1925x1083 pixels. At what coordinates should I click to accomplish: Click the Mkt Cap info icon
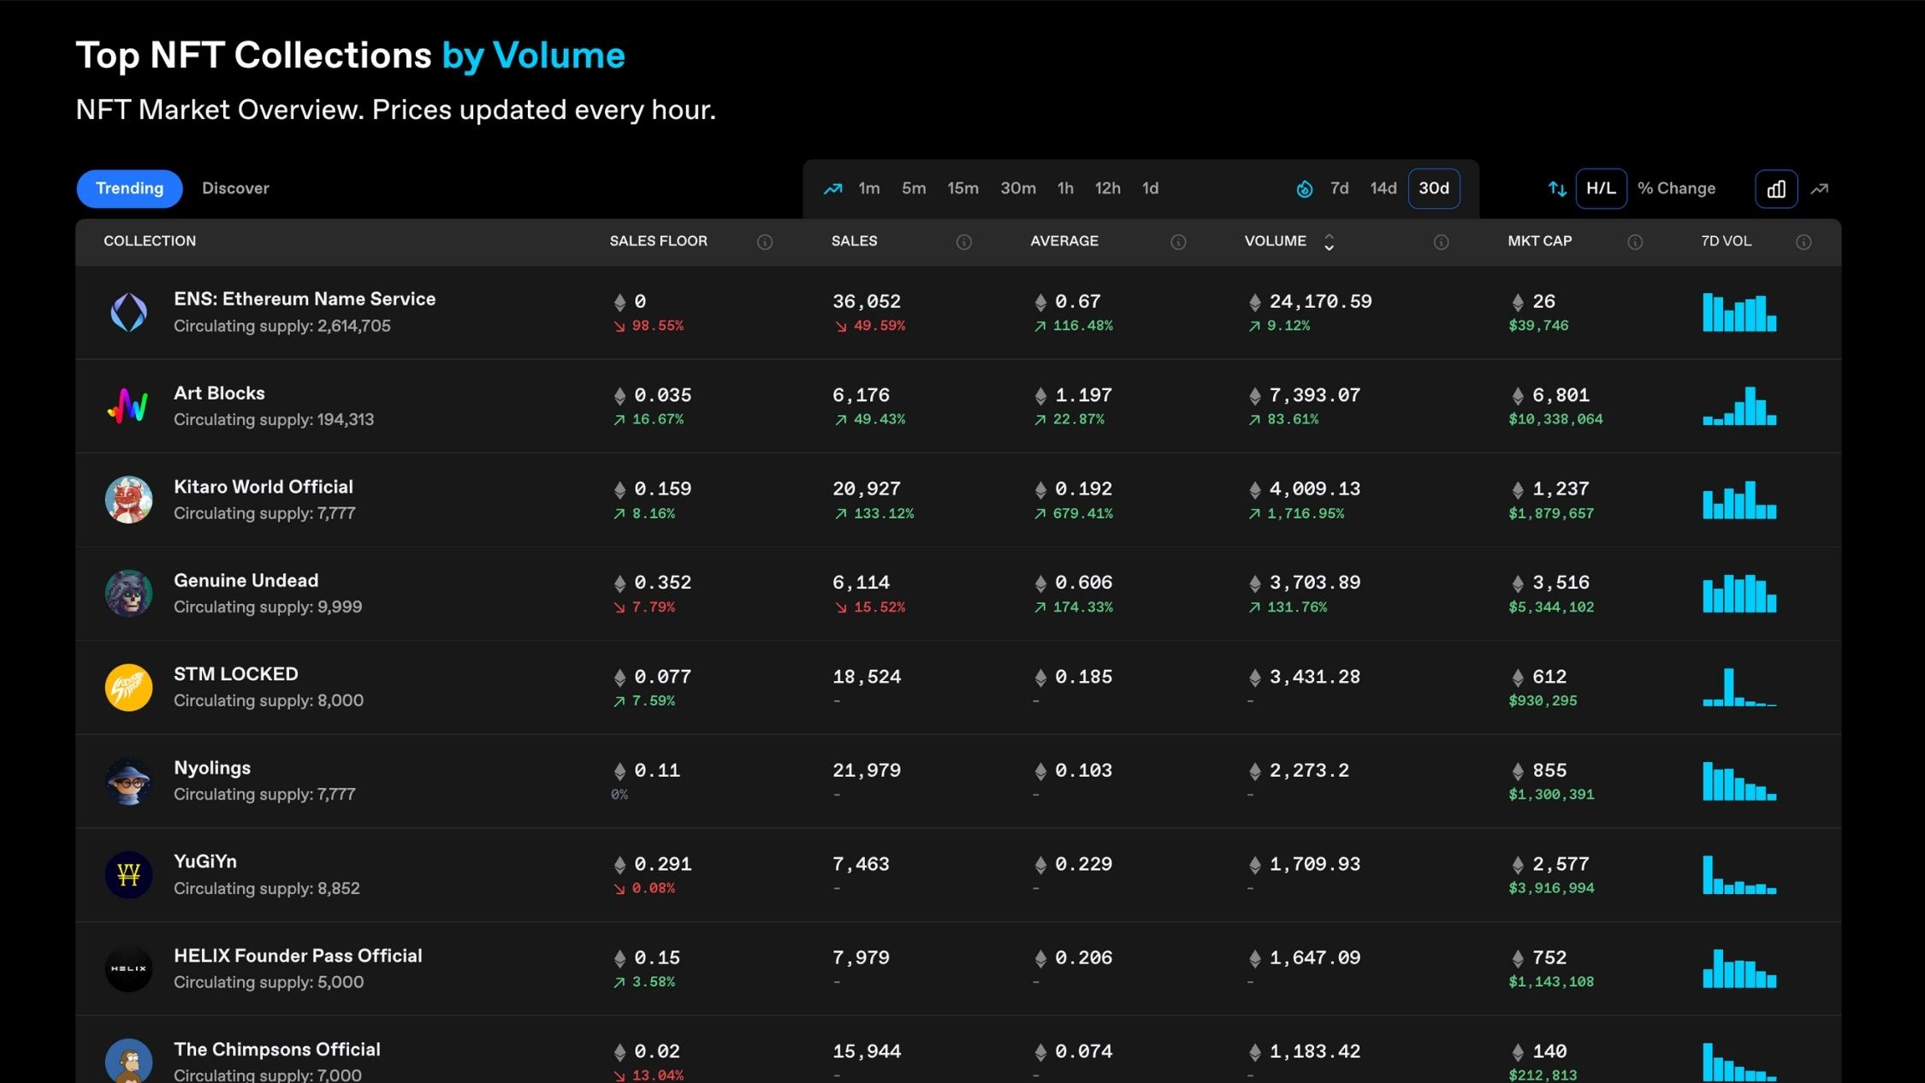(x=1635, y=242)
